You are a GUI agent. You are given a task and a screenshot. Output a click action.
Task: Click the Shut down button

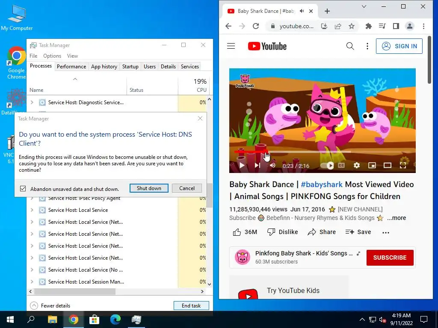149,188
